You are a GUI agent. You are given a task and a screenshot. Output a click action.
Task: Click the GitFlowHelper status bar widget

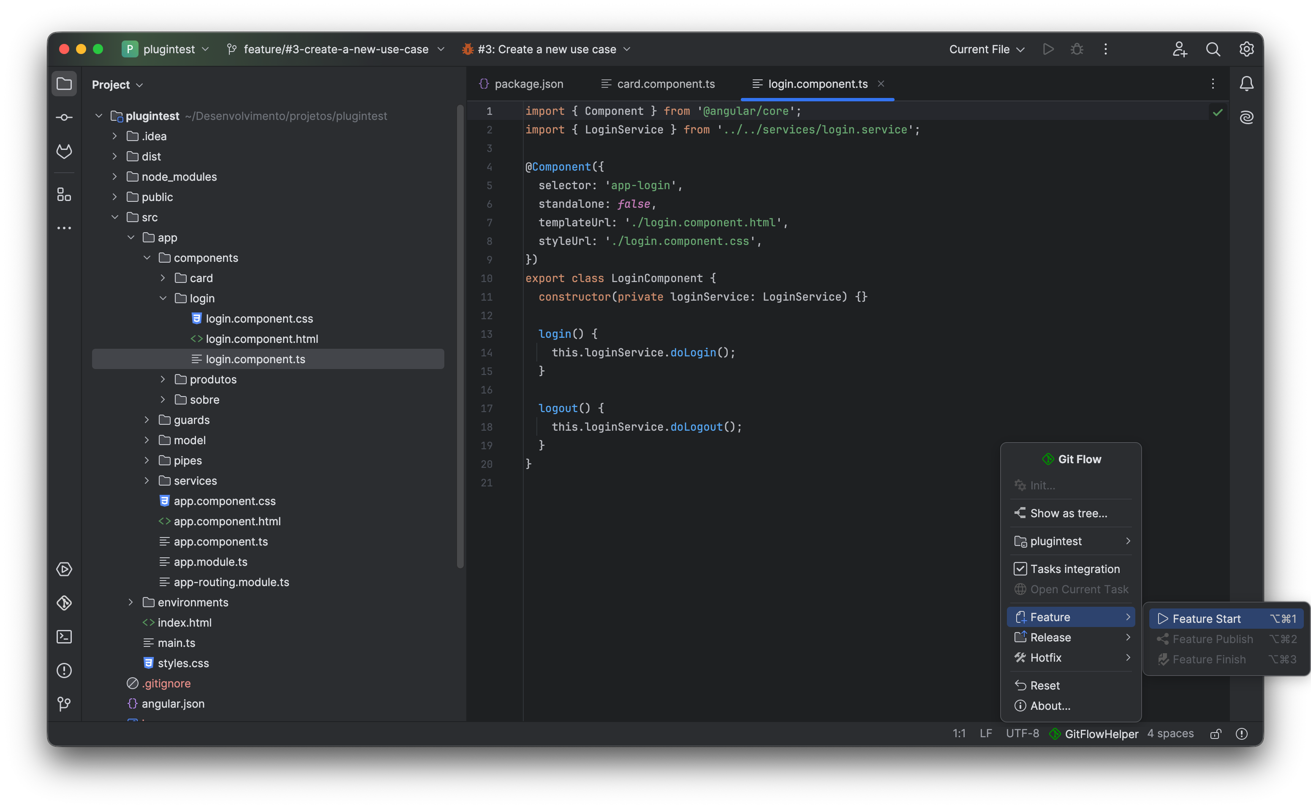coord(1094,733)
